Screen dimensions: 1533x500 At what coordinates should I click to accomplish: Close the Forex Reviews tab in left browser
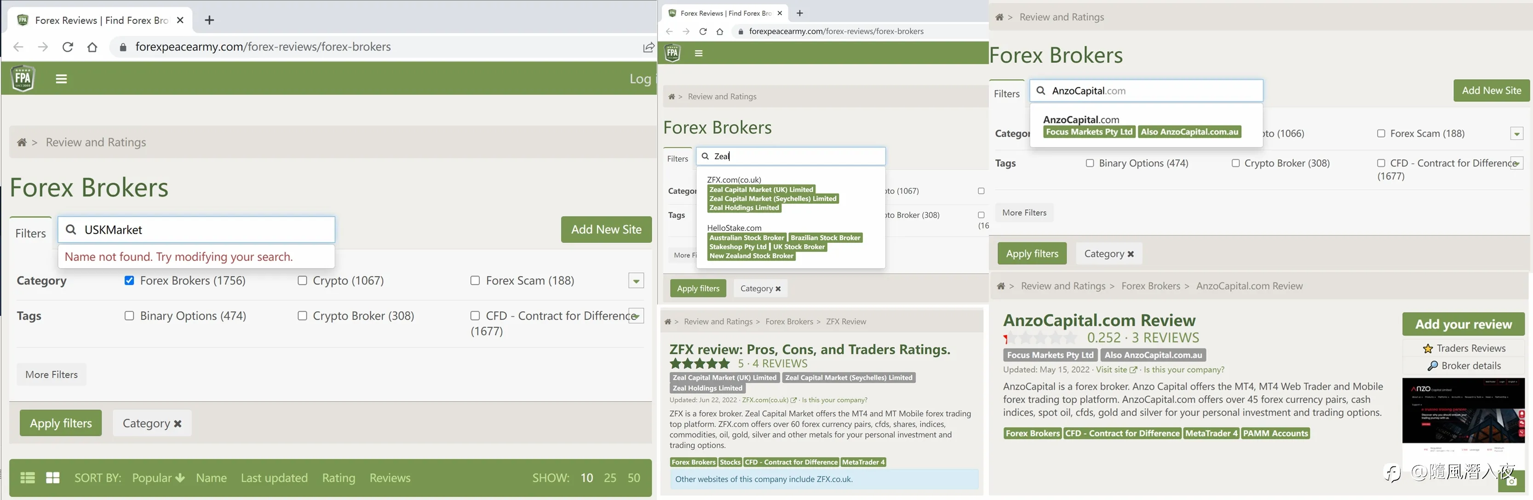pyautogui.click(x=180, y=20)
